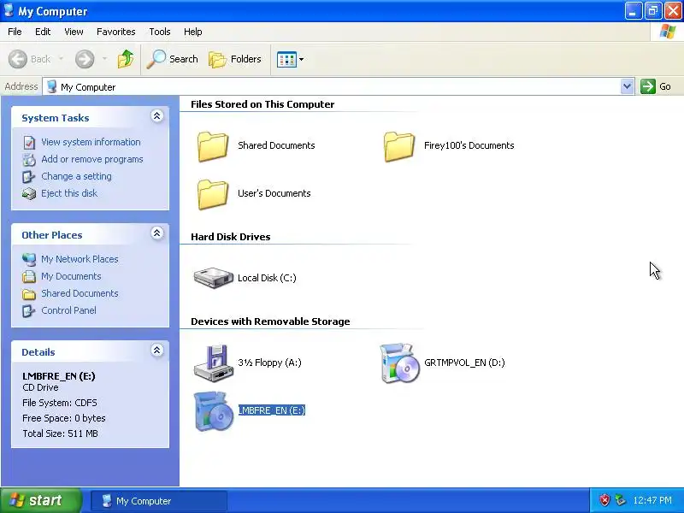Click the Forward arrow button
The width and height of the screenshot is (684, 513).
coord(84,59)
